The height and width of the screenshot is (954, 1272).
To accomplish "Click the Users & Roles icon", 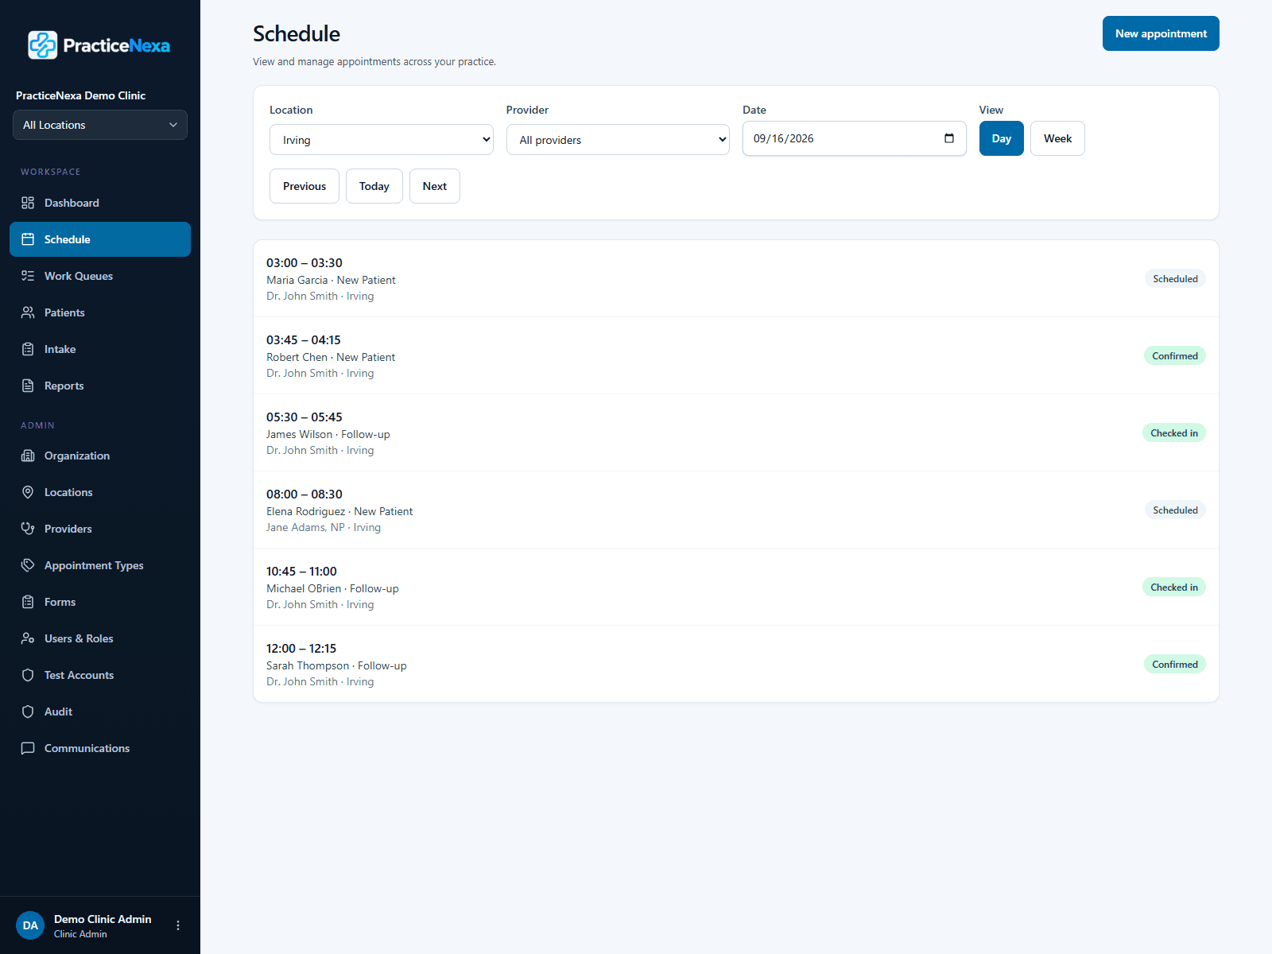I will pyautogui.click(x=28, y=638).
